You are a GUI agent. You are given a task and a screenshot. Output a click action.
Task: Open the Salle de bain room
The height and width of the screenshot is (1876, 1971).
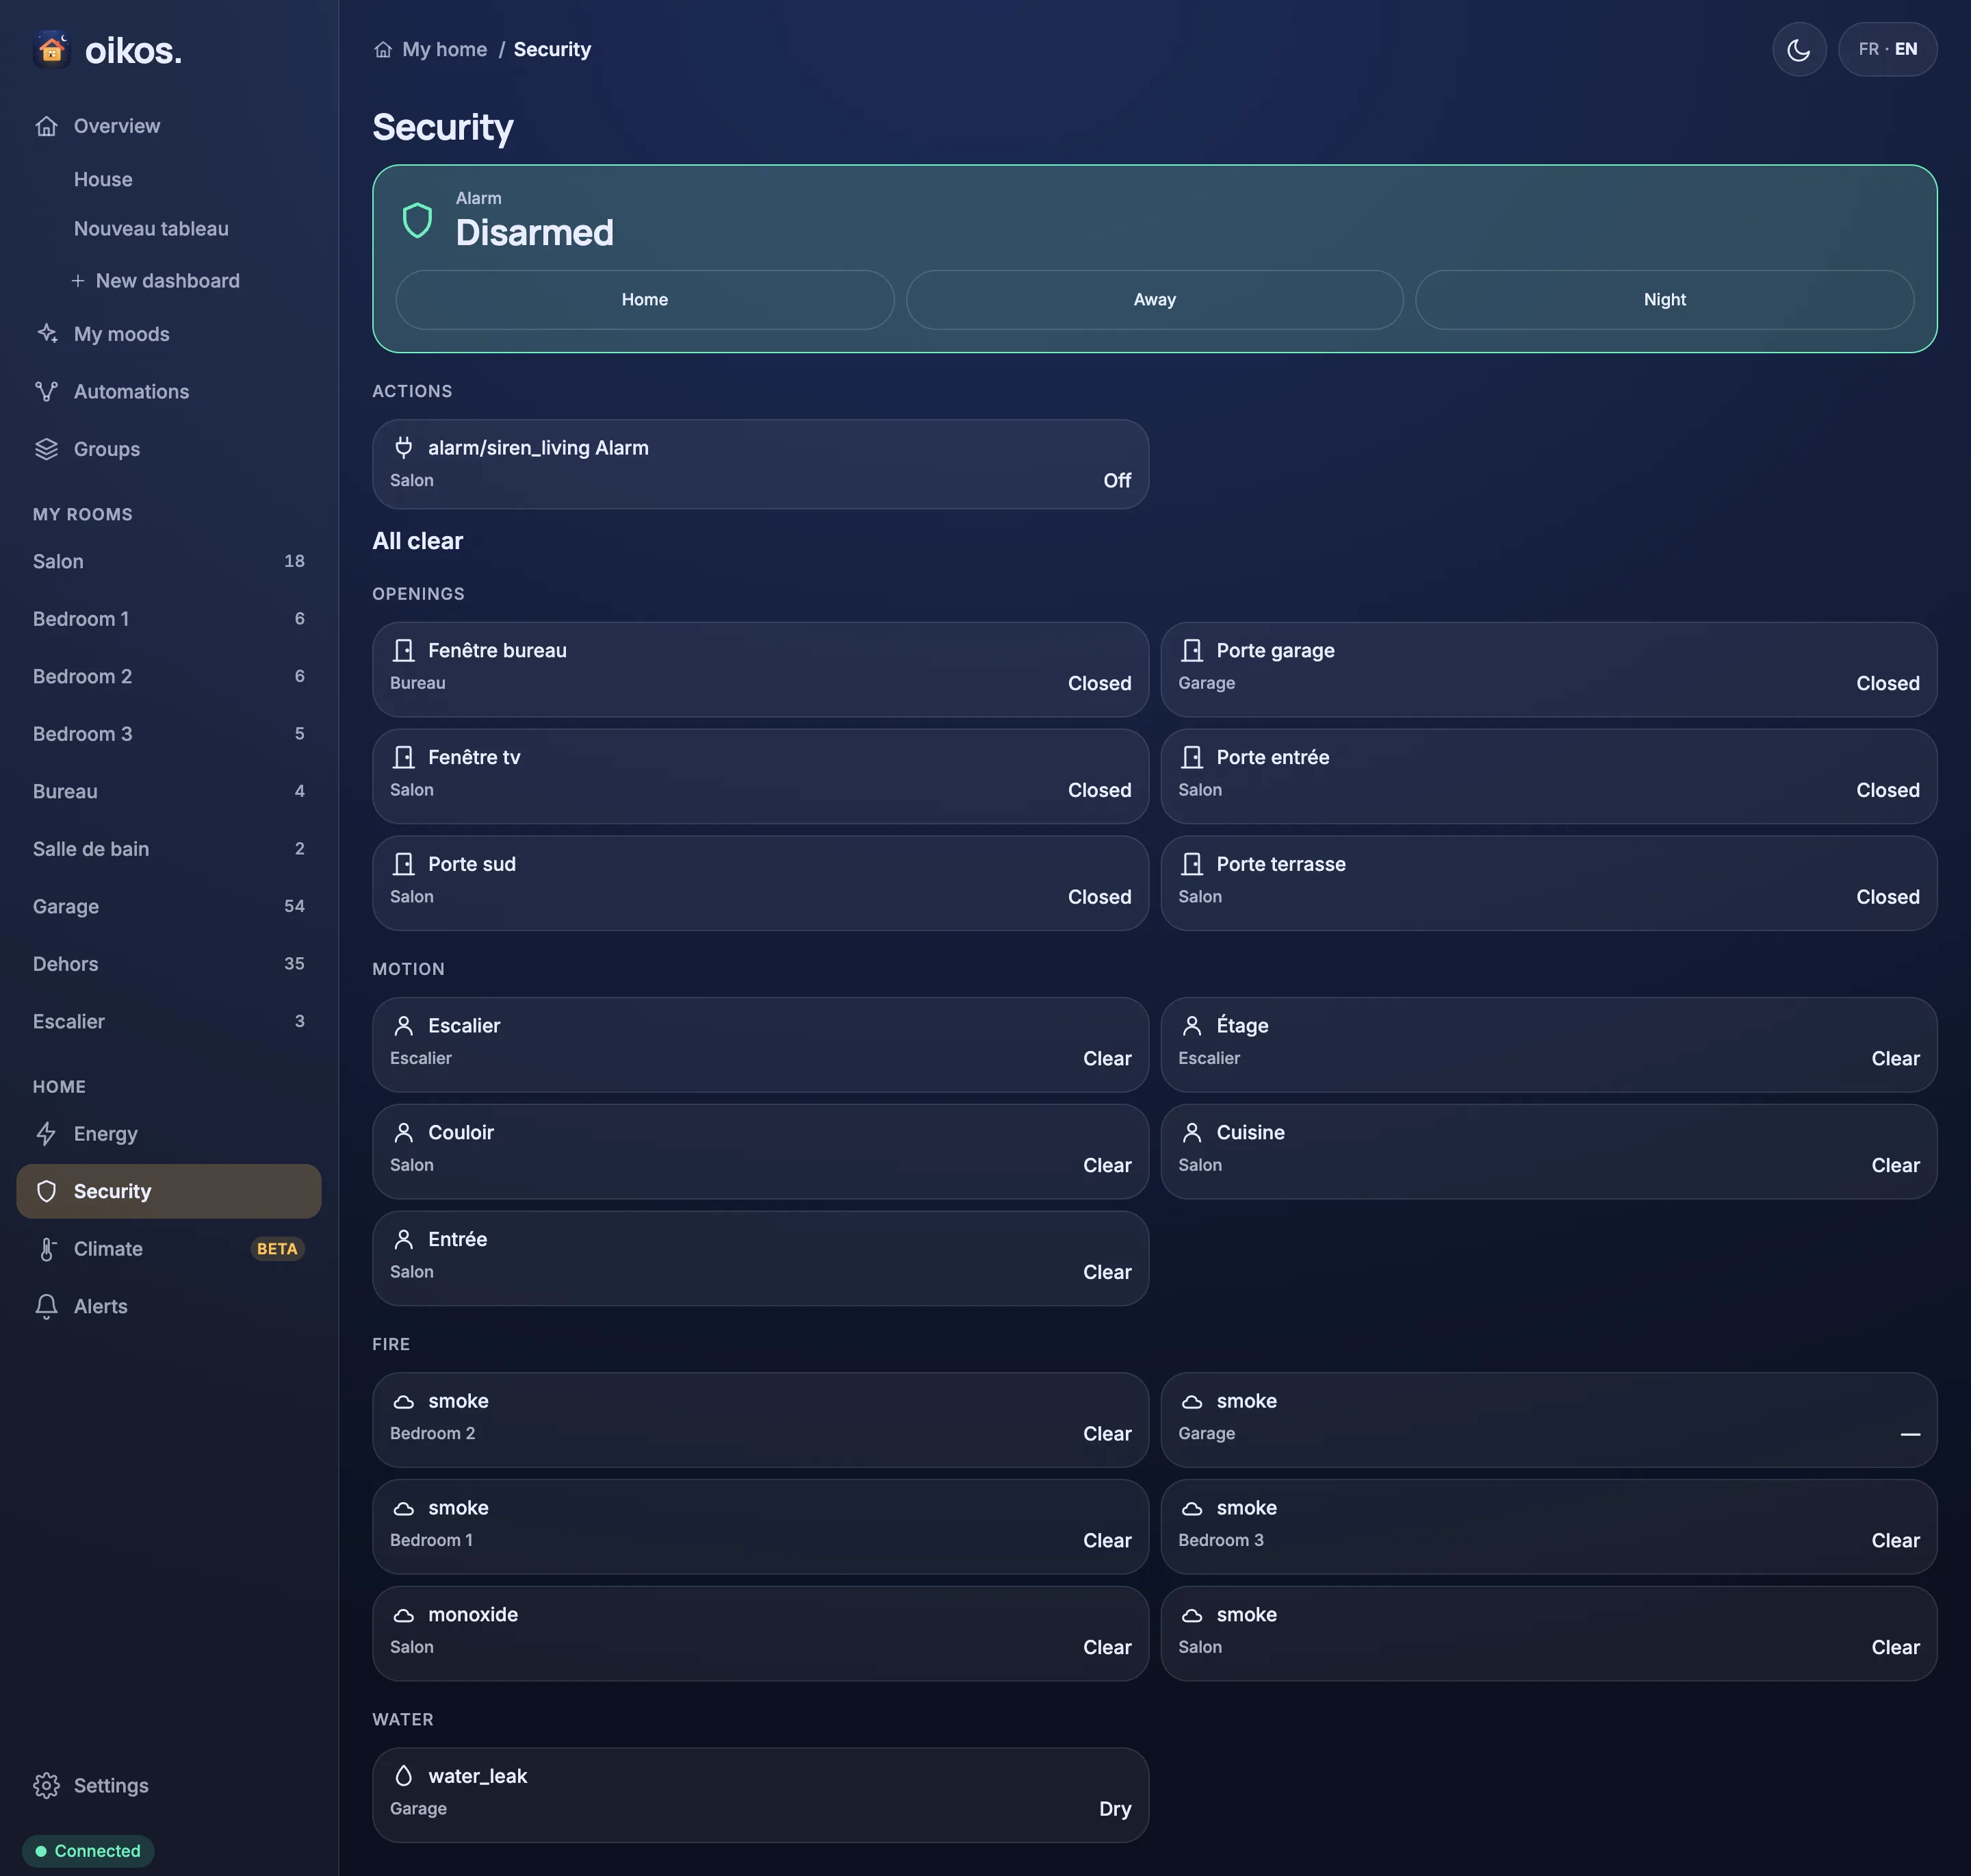point(168,849)
